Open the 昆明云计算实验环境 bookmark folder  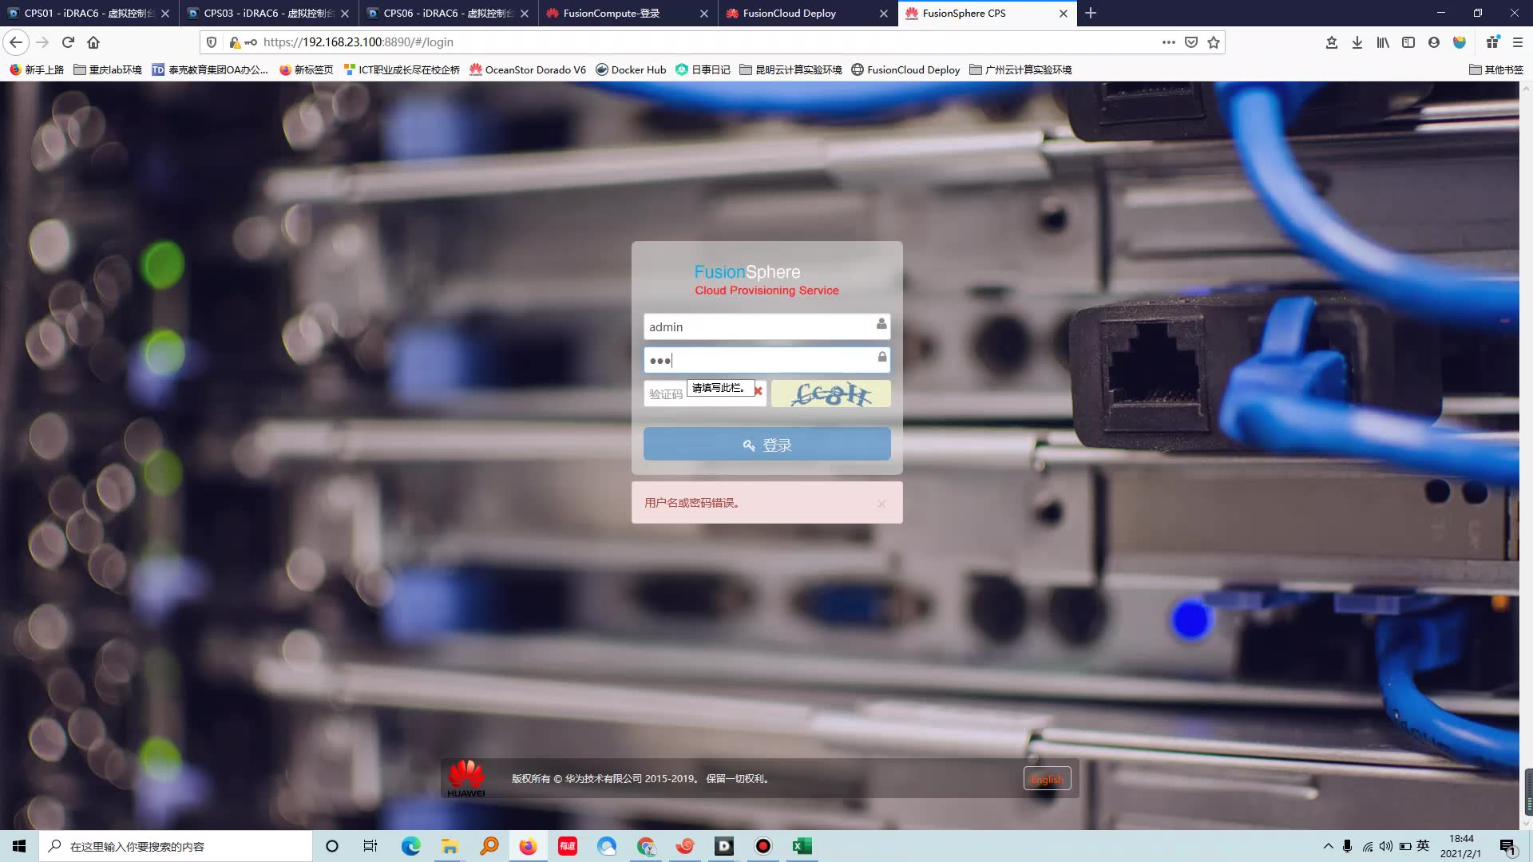791,69
